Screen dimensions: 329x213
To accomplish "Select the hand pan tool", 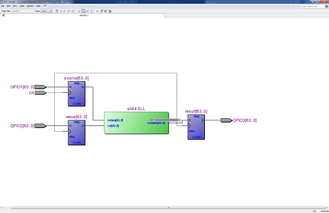I will 91,11.
